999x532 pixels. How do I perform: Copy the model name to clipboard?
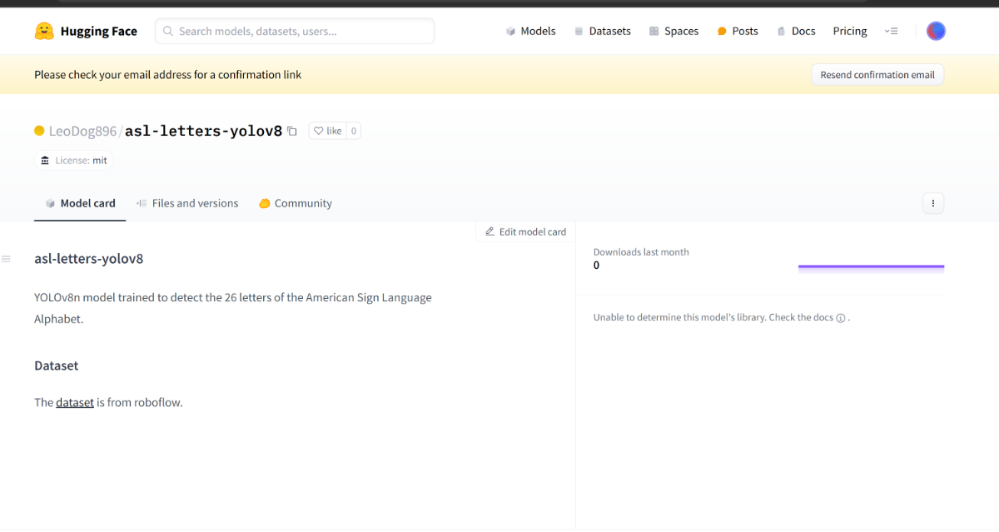click(x=292, y=131)
